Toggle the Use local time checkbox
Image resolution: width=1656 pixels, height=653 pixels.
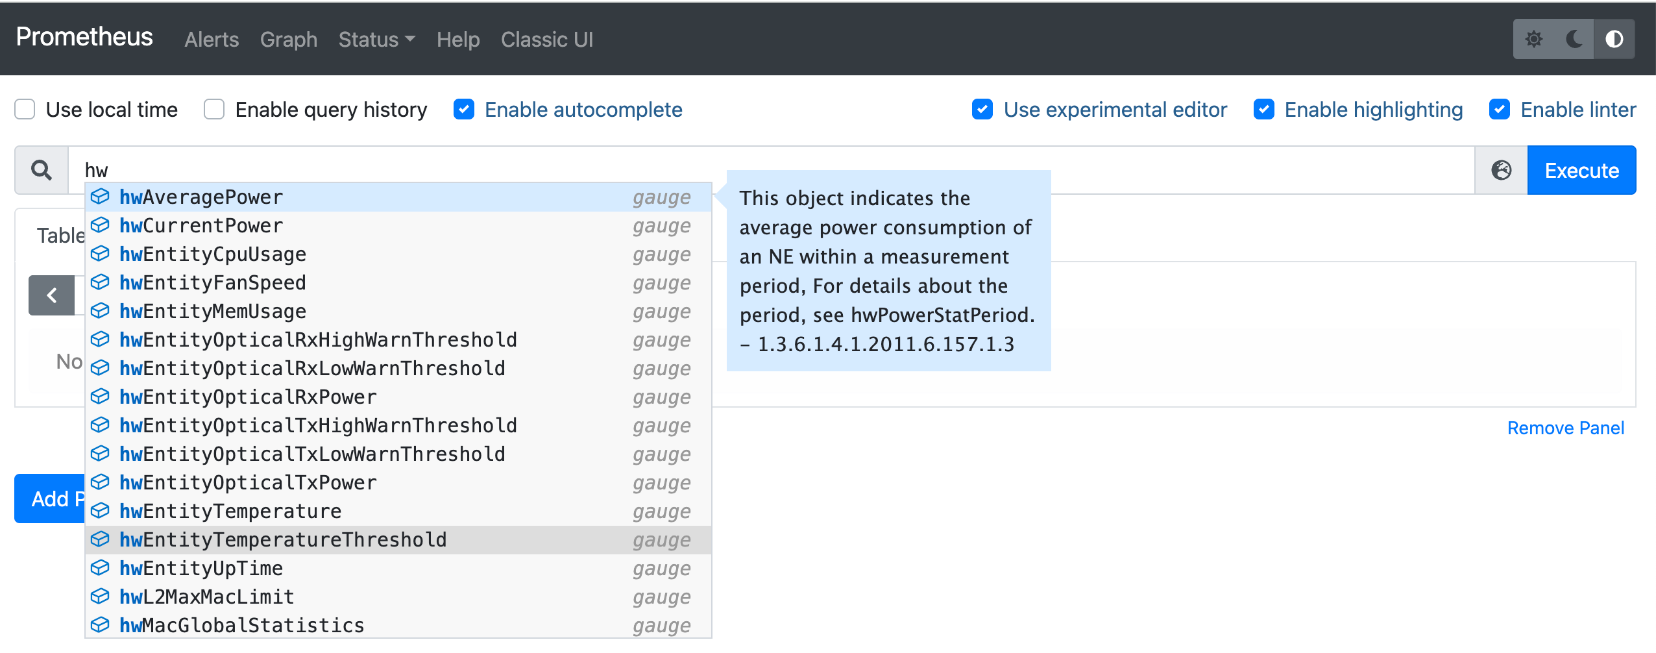click(25, 109)
